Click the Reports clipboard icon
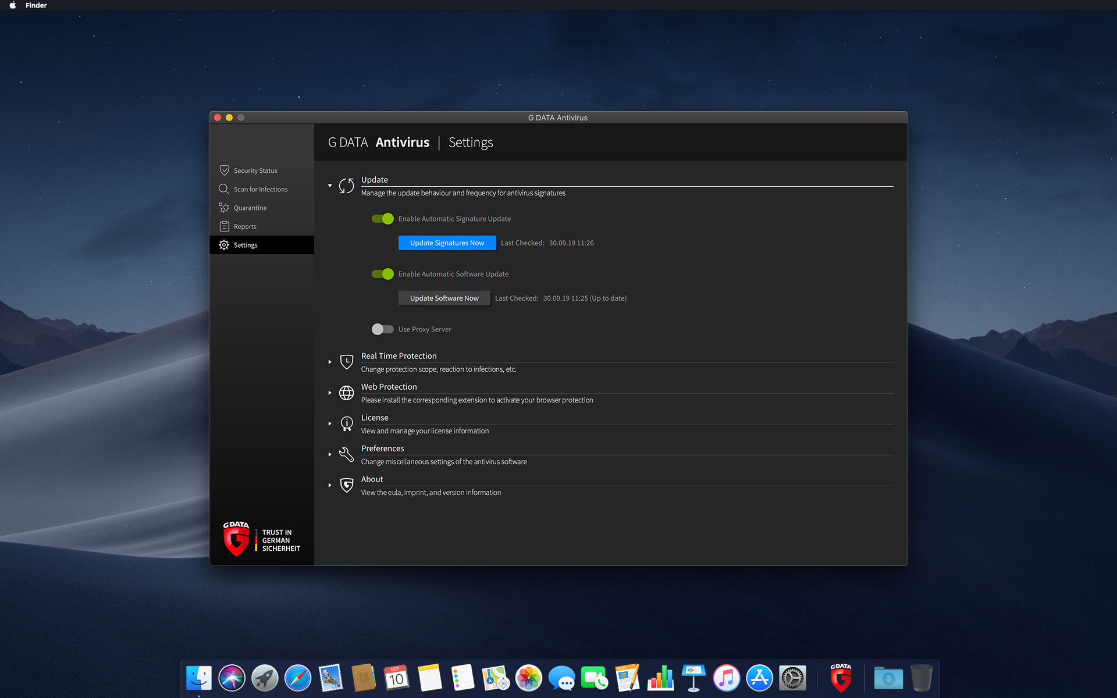 click(224, 226)
